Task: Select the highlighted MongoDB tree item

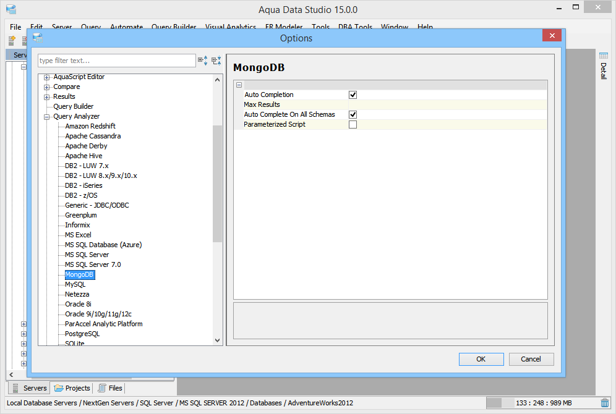Action: (80, 274)
